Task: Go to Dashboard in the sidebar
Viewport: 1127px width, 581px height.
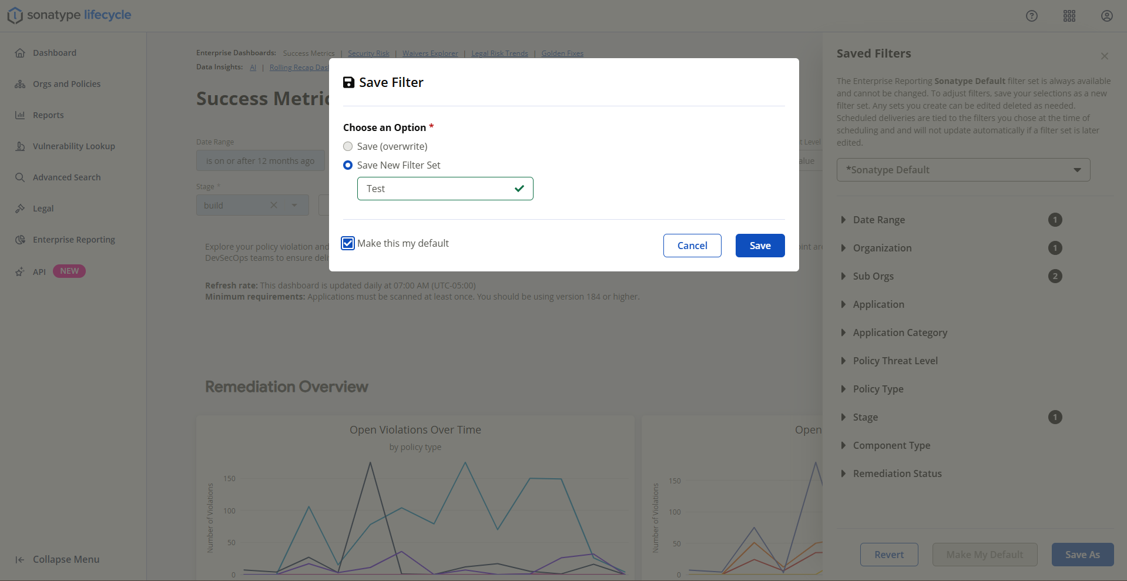Action: pyautogui.click(x=55, y=53)
